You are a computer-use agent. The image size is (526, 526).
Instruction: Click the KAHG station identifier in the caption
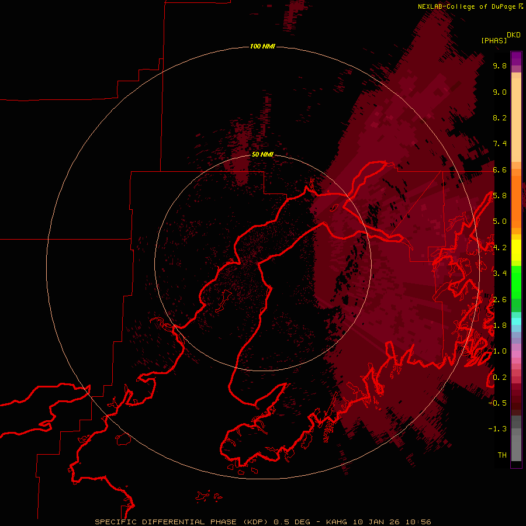[337, 522]
